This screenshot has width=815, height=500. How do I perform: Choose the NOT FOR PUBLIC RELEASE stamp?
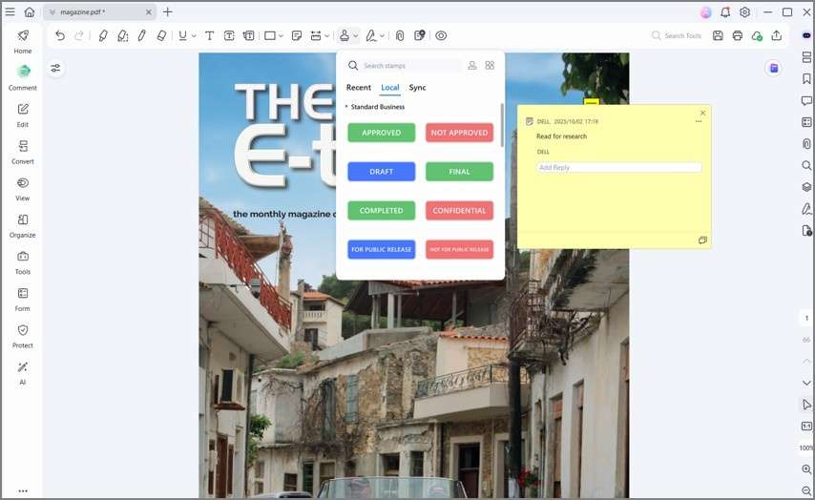459,249
